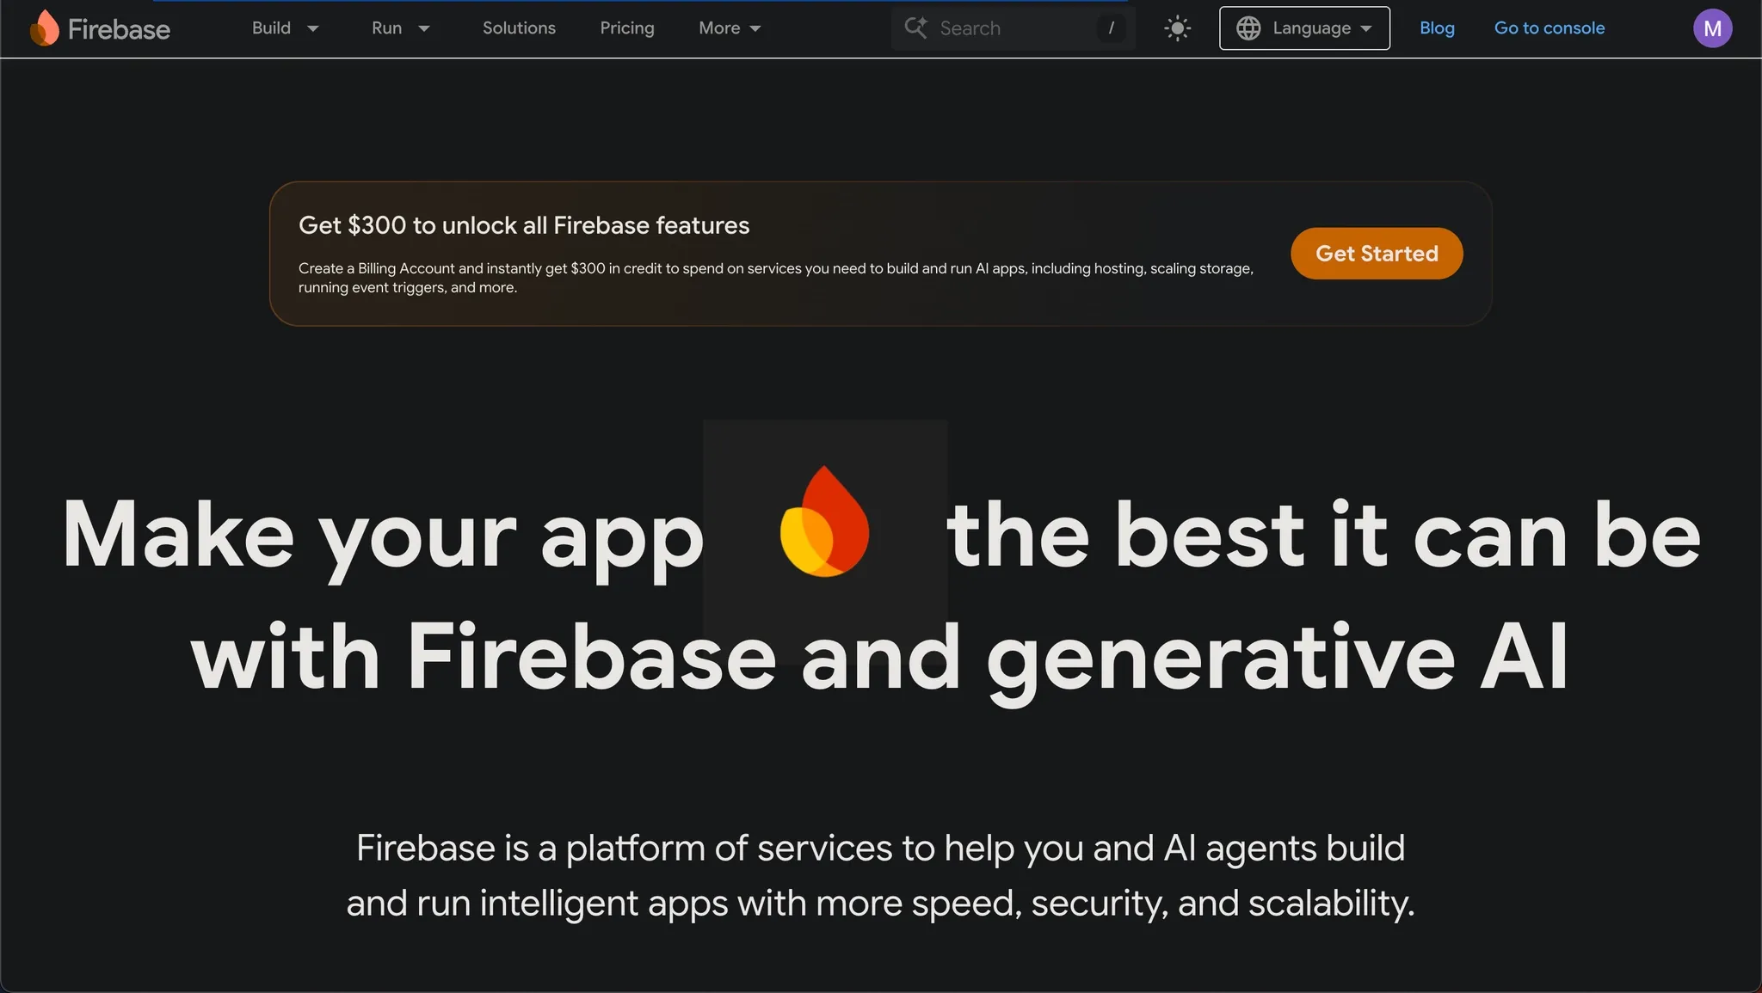Image resolution: width=1762 pixels, height=993 pixels.
Task: Click the slash shortcut hint in search
Action: pyautogui.click(x=1111, y=28)
